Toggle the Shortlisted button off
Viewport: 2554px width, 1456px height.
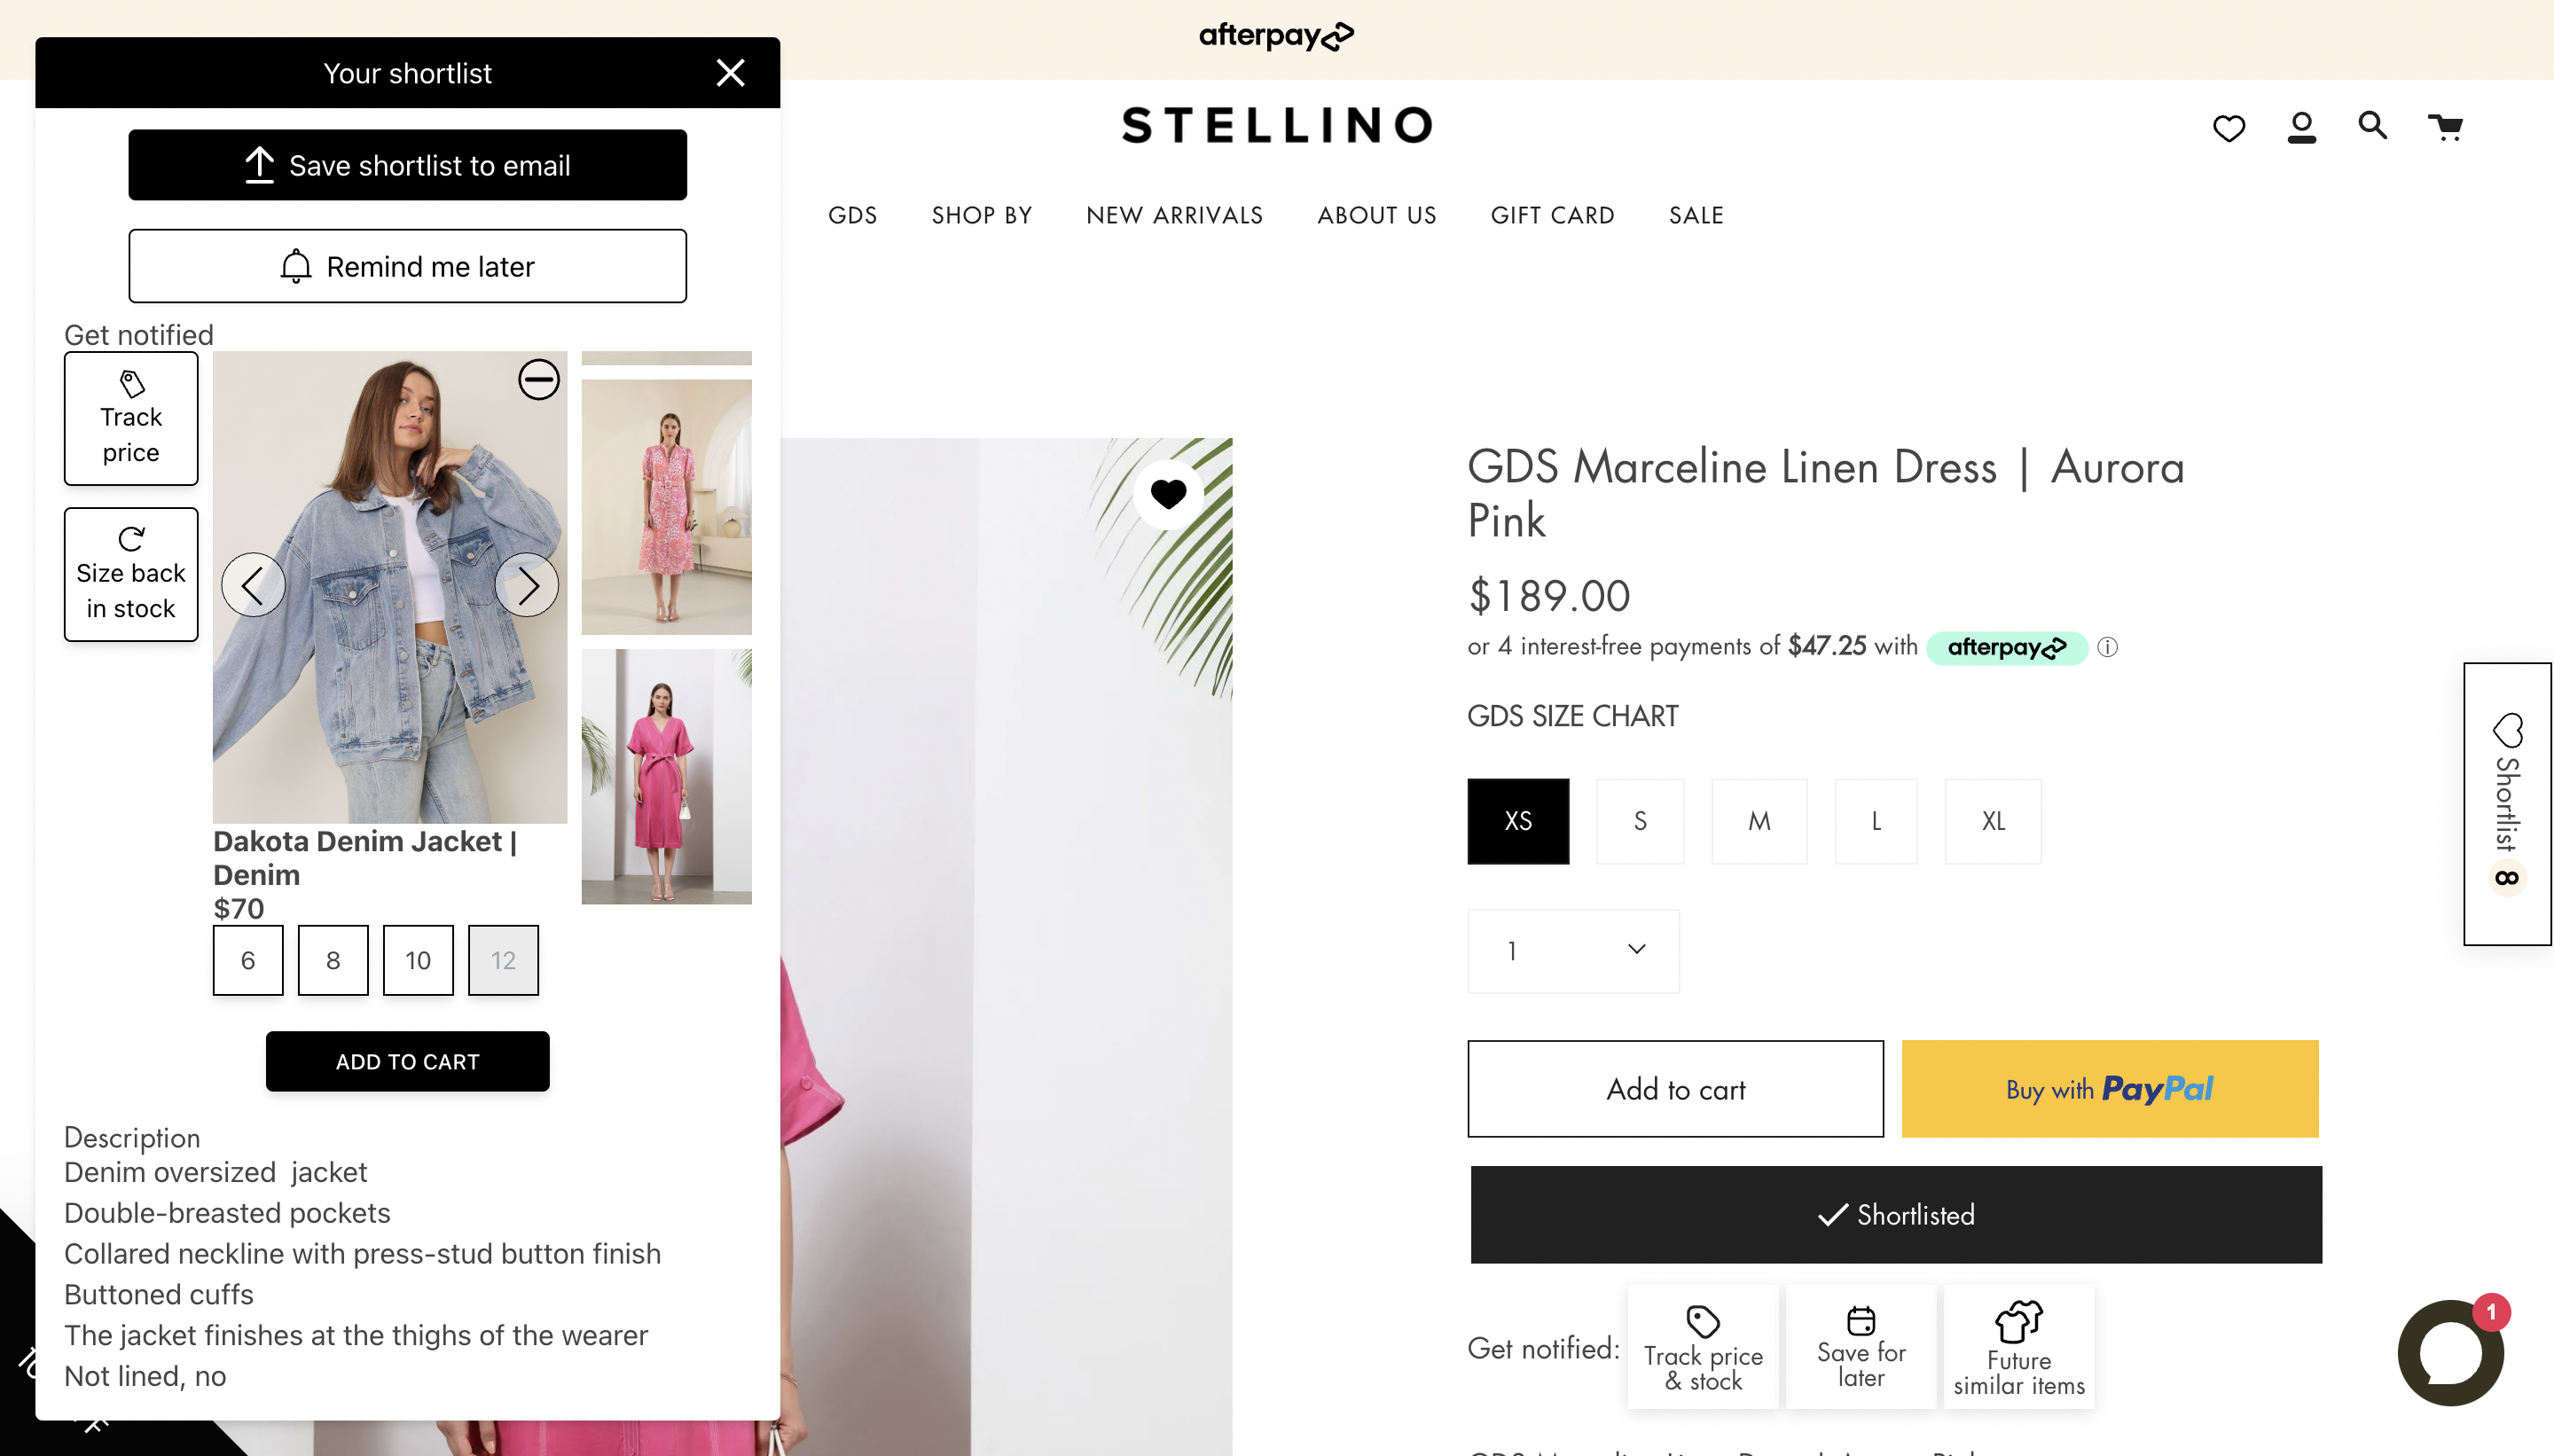tap(1895, 1214)
